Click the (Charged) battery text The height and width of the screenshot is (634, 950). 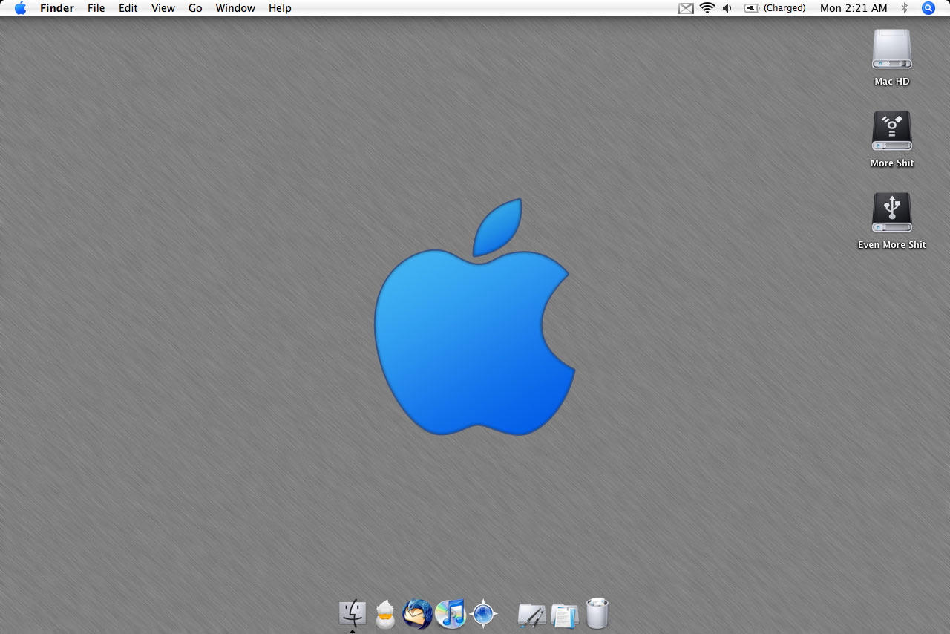[784, 8]
